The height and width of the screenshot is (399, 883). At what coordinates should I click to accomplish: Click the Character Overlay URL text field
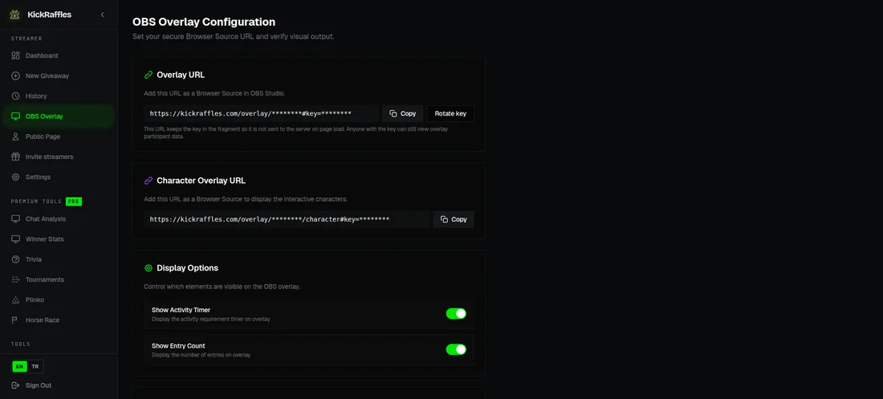point(287,219)
